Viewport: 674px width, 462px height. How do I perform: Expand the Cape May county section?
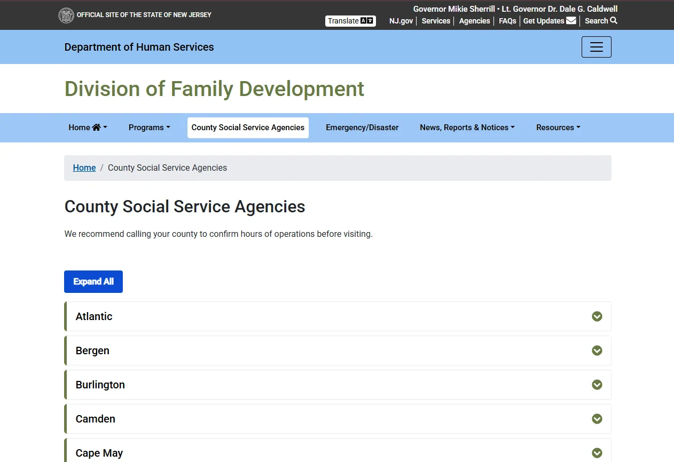[338, 450]
